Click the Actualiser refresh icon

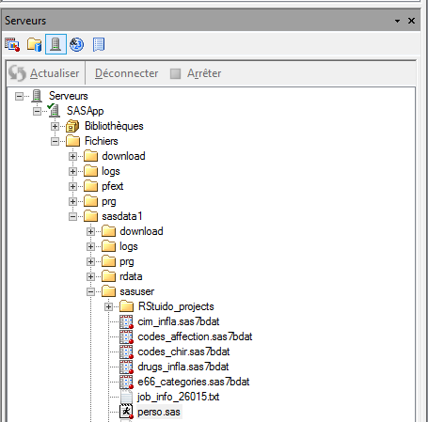coord(17,73)
